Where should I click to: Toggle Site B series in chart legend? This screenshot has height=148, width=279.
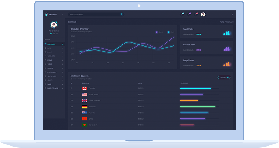pos(170,32)
